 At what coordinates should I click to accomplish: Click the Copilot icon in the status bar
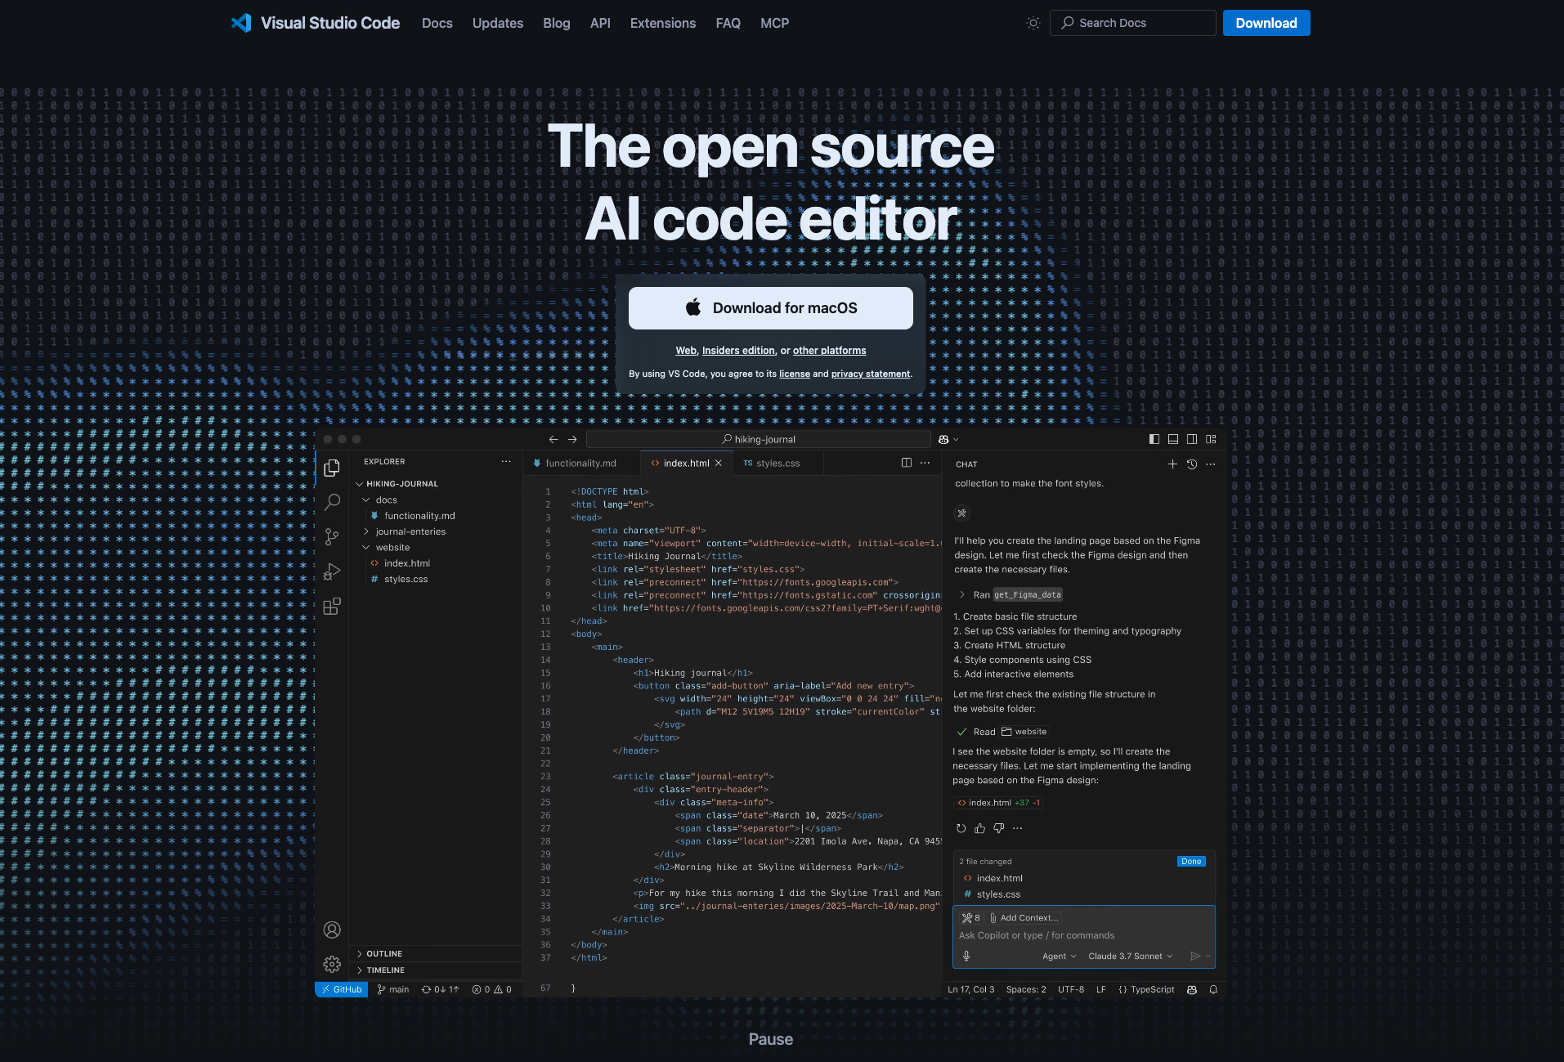click(1192, 989)
